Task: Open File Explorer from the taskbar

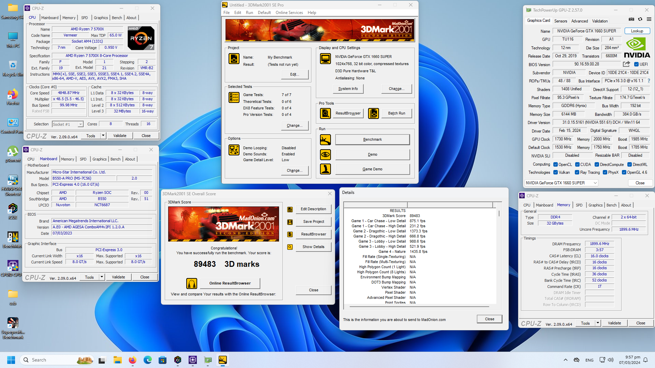Action: [118, 360]
